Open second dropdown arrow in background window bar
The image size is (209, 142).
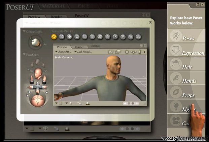40,129
